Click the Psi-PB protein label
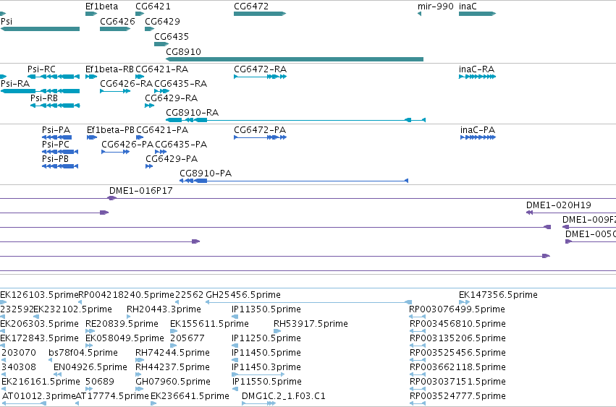 (56, 158)
